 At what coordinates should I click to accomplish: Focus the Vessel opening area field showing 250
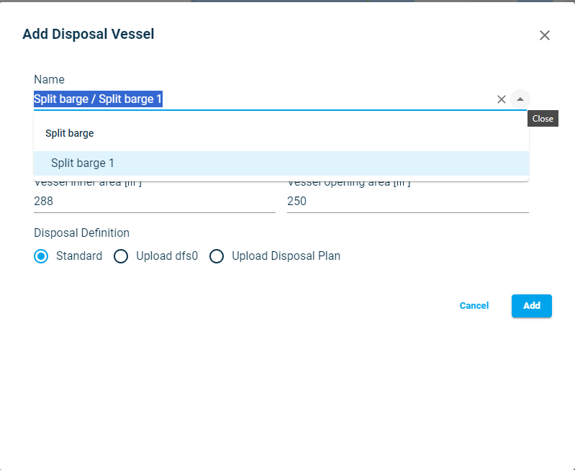tap(407, 202)
